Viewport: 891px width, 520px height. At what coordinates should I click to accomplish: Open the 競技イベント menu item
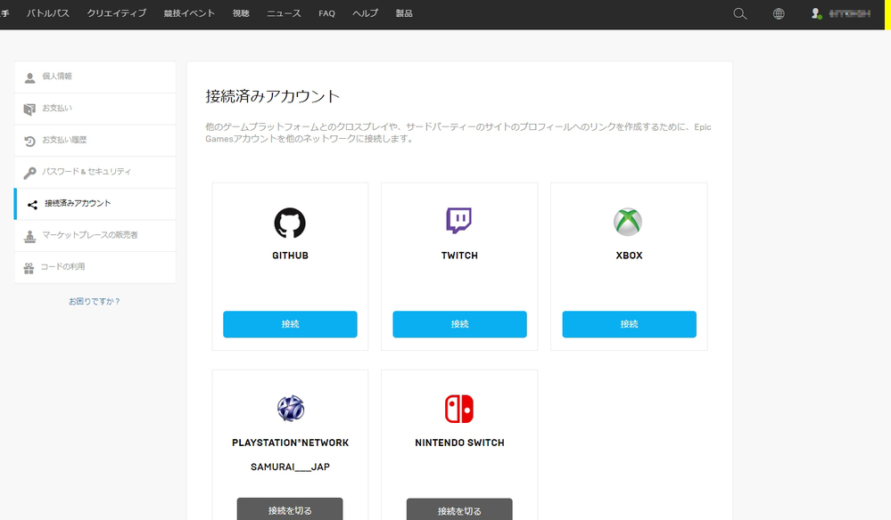pos(189,13)
